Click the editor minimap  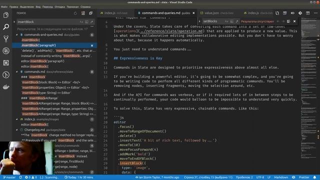point(309,88)
